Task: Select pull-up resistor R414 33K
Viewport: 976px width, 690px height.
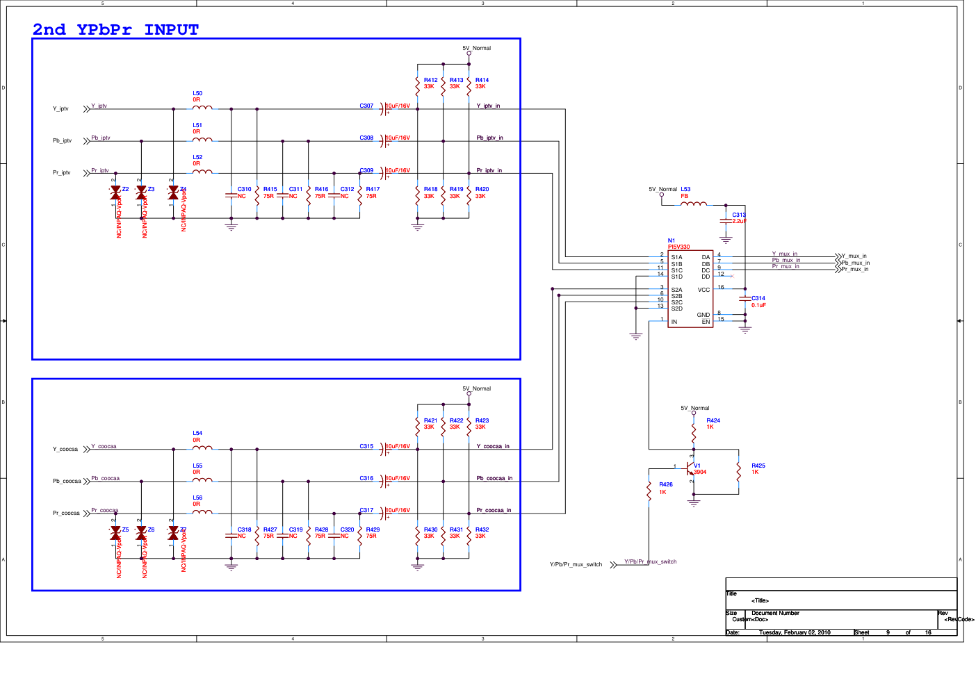Action: [469, 87]
